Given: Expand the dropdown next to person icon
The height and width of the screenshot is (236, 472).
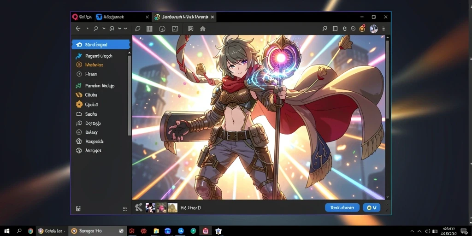Looking at the screenshot, I should (x=119, y=29).
